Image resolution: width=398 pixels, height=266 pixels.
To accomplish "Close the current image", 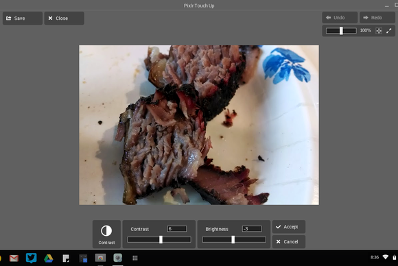I will (65, 19).
